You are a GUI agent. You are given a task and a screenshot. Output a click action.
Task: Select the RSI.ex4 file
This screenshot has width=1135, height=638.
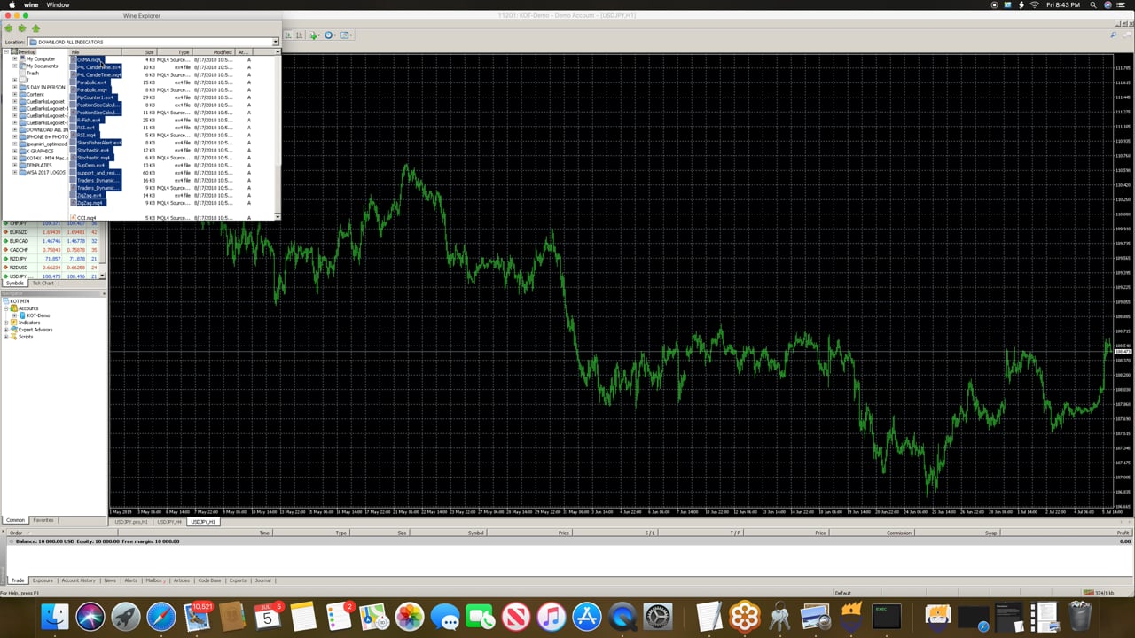pos(86,128)
